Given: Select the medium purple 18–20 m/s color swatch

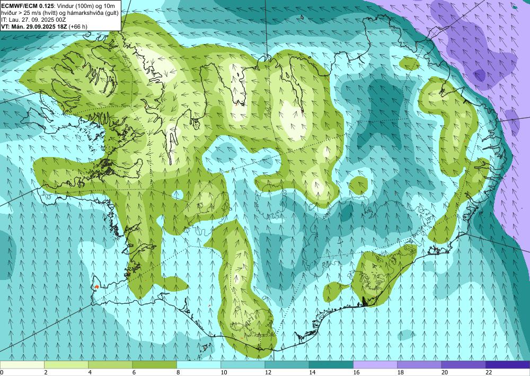Looking at the screenshot, I should [x=419, y=365].
